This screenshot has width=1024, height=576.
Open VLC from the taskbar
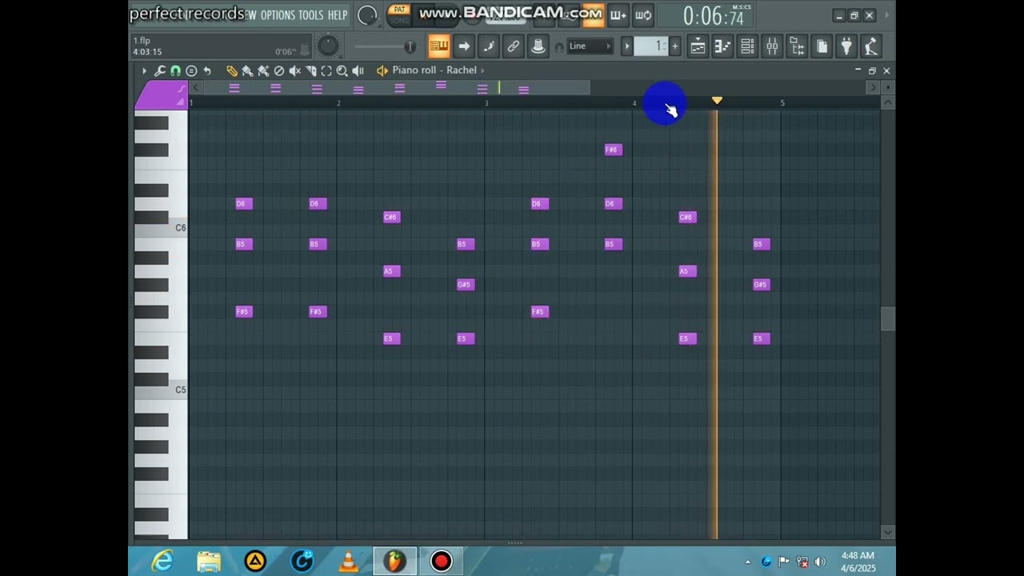coord(348,562)
